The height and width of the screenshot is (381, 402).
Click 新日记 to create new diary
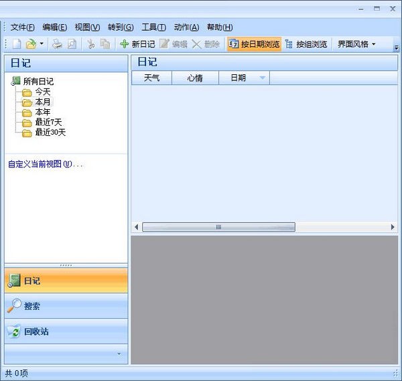coord(137,44)
